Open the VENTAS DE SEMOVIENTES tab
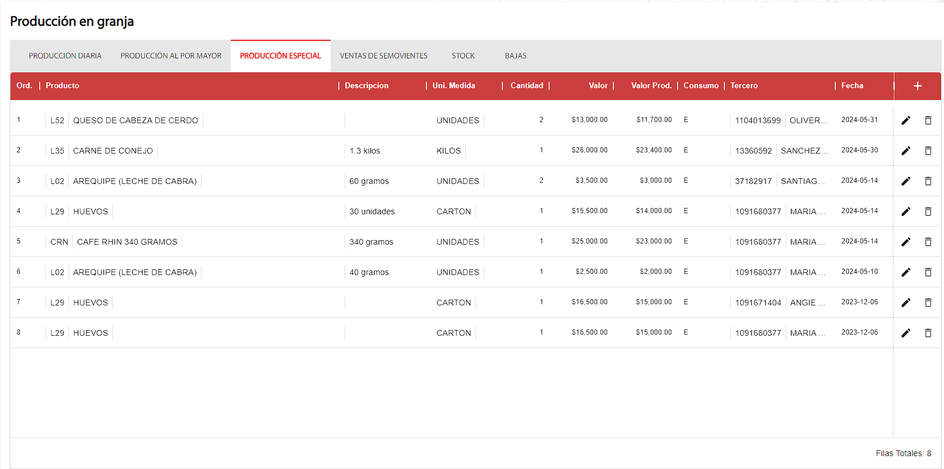The image size is (944, 469). 383,56
